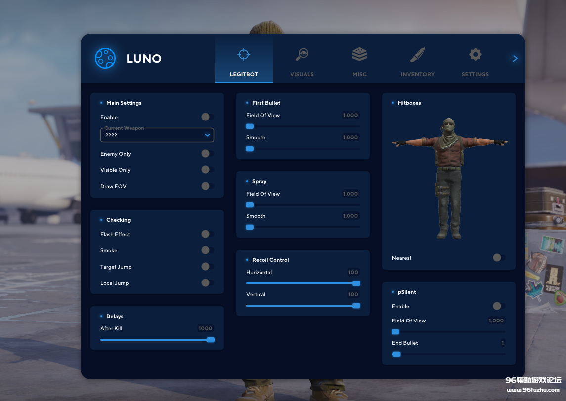Toggle the Flash Effect check

(207, 234)
